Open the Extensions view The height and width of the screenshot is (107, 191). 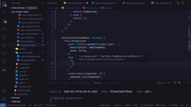4,45
